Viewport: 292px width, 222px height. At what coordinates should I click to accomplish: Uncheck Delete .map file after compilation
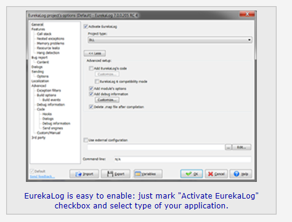tap(91, 107)
